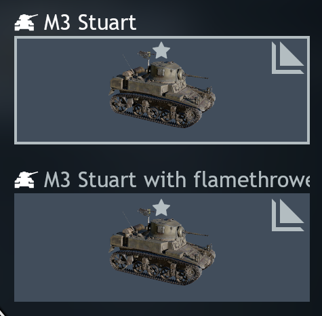
Task: Select the M3 Stuart tank model image
Action: coord(162,90)
